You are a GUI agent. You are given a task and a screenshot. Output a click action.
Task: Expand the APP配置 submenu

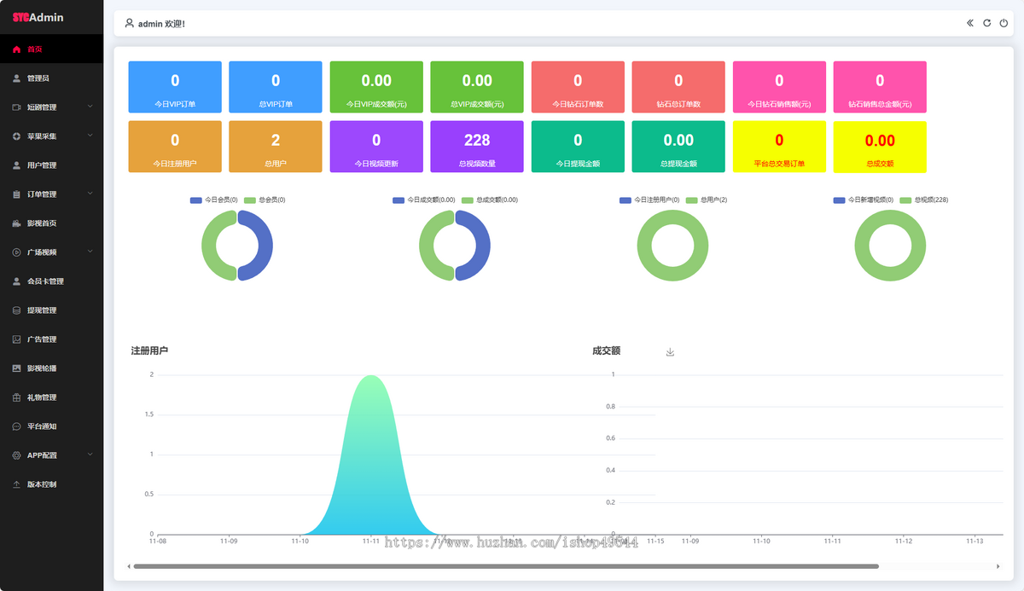coord(90,455)
